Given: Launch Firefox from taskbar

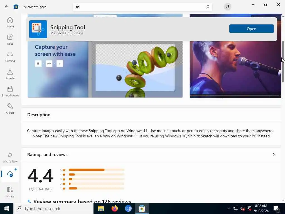Looking at the screenshot, I should coord(114,208).
